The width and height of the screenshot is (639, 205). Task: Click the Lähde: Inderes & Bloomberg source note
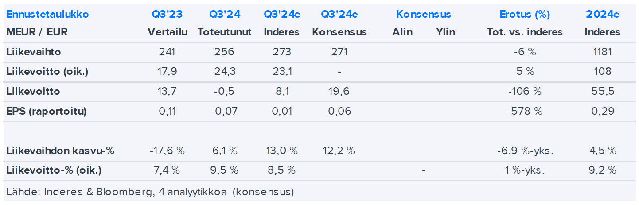(x=150, y=192)
